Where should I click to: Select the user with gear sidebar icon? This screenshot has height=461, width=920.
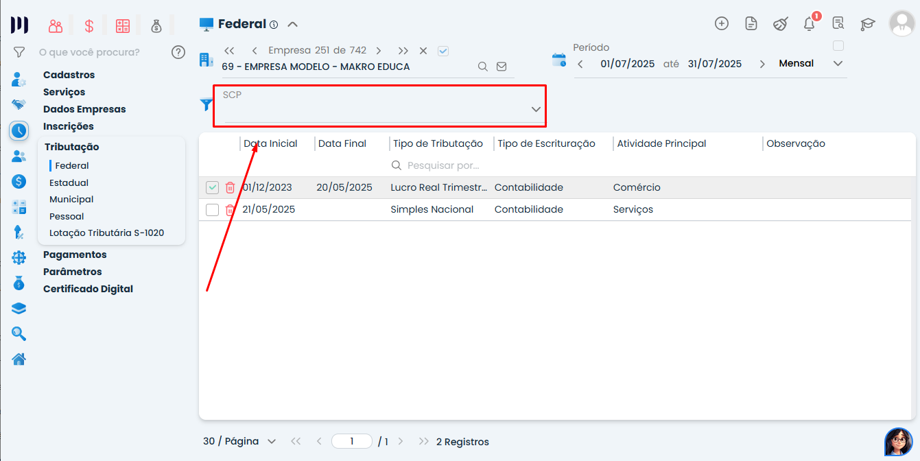coord(19,80)
